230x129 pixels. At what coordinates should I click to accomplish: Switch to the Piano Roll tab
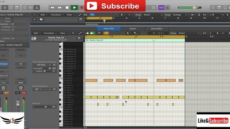click(109, 29)
